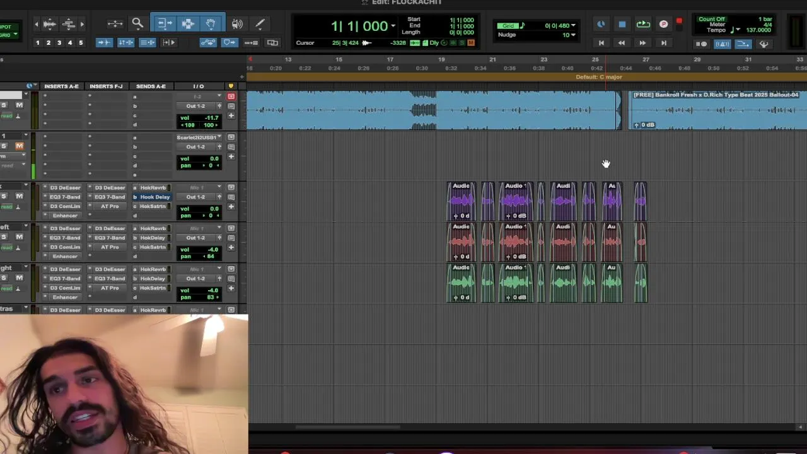Toggle the Wait for Note button
Viewport: 807px width, 454px height.
702,44
